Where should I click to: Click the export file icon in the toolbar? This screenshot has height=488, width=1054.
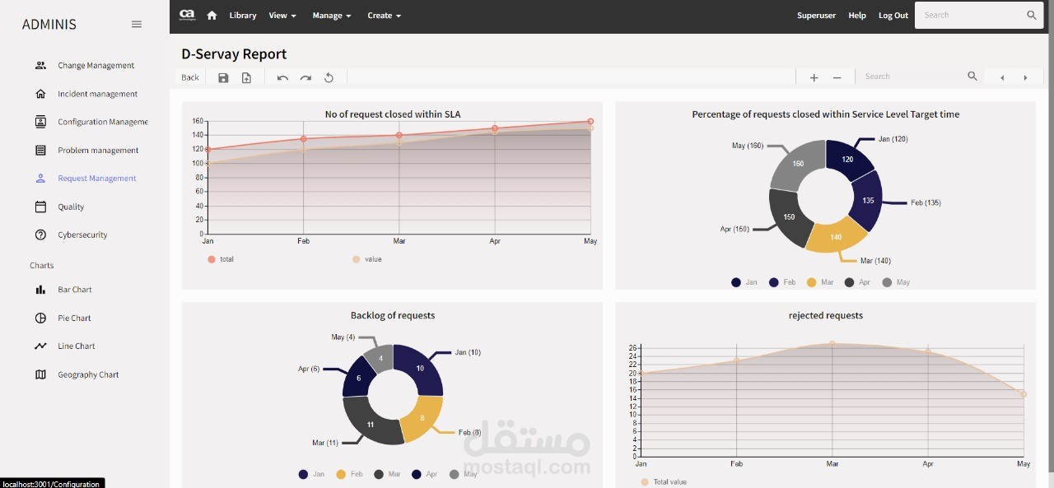click(246, 77)
